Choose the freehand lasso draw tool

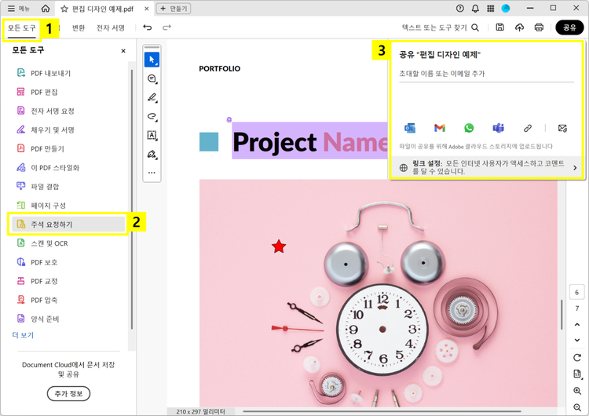point(152,116)
